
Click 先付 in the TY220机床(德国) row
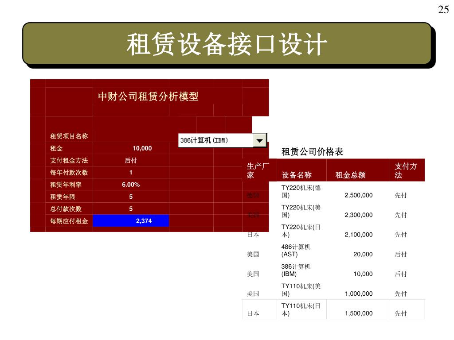pos(401,195)
